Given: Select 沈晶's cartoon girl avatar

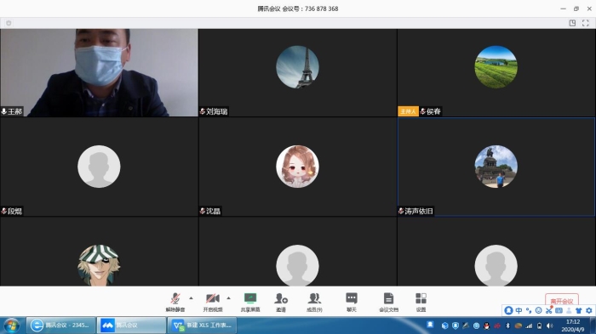Looking at the screenshot, I should tap(298, 167).
